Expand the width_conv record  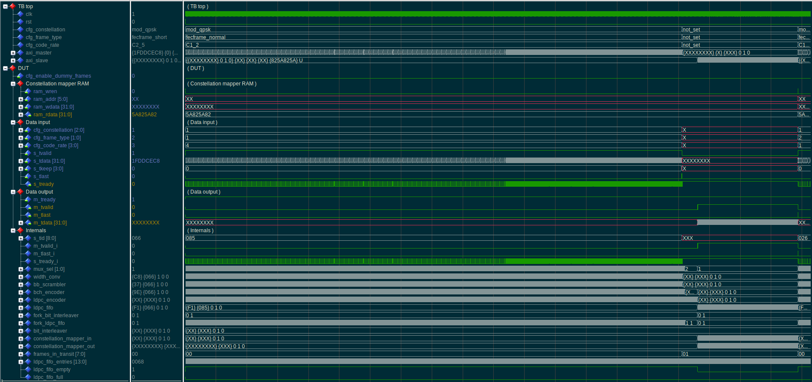tap(21, 277)
